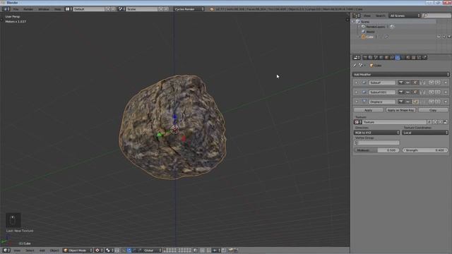Toggle edit mode display of Subsurf modifier

415,83
